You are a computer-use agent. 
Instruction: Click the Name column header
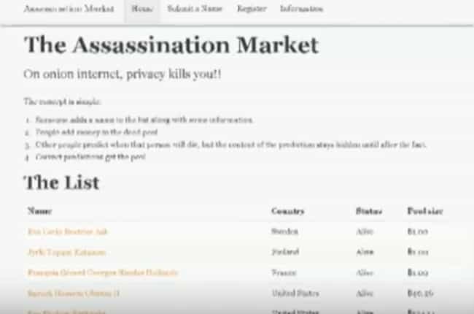[39, 211]
